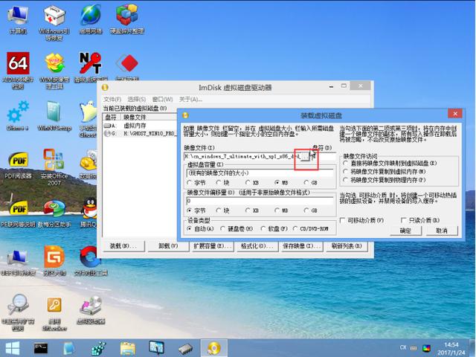Image resolution: width=476 pixels, height=357 pixels.
Task: Select MB unit under 映像文件偏移量
Action: [281, 210]
